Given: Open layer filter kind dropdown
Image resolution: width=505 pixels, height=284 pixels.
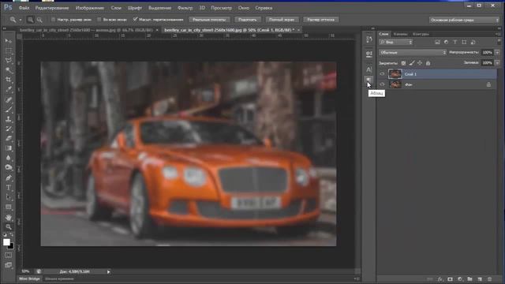Looking at the screenshot, I should (396, 42).
